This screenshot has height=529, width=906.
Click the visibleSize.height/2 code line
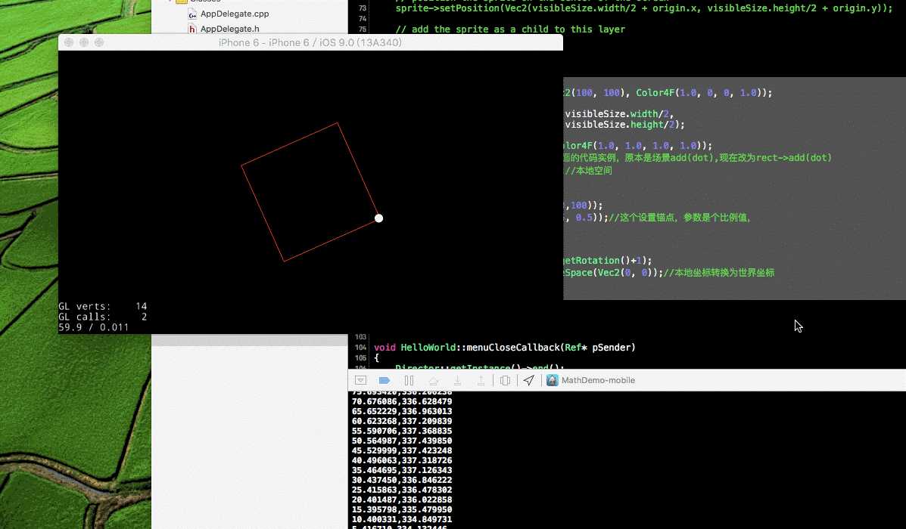pyautogui.click(x=624, y=125)
